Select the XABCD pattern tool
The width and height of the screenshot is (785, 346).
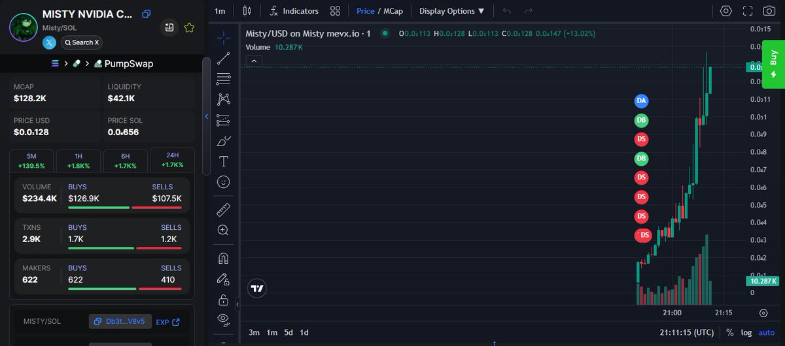[224, 99]
